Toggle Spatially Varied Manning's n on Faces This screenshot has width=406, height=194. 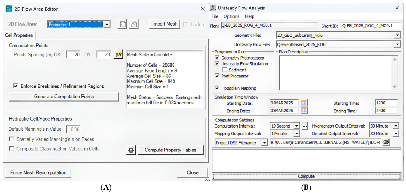click(12, 139)
